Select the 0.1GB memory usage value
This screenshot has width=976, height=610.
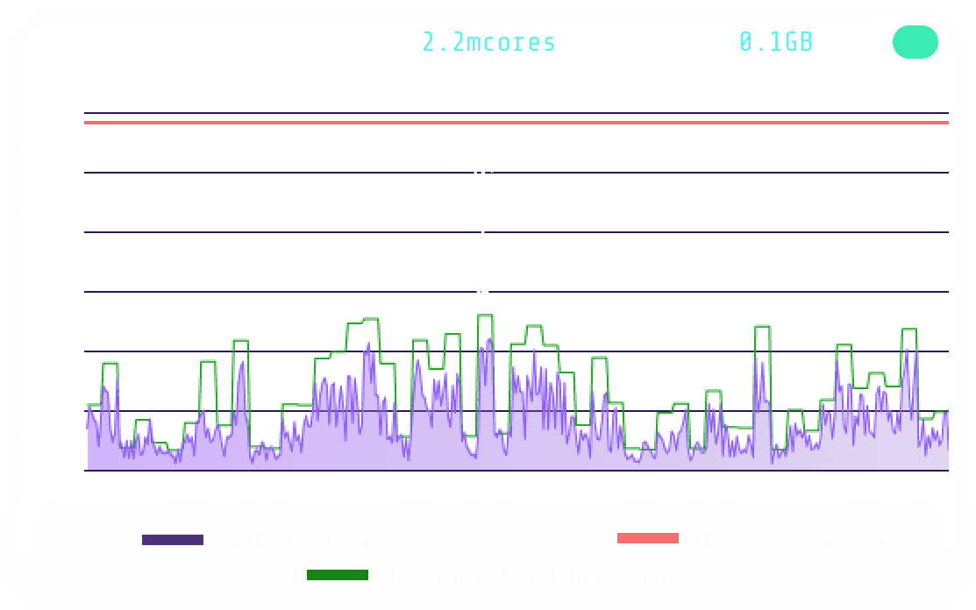pos(776,42)
